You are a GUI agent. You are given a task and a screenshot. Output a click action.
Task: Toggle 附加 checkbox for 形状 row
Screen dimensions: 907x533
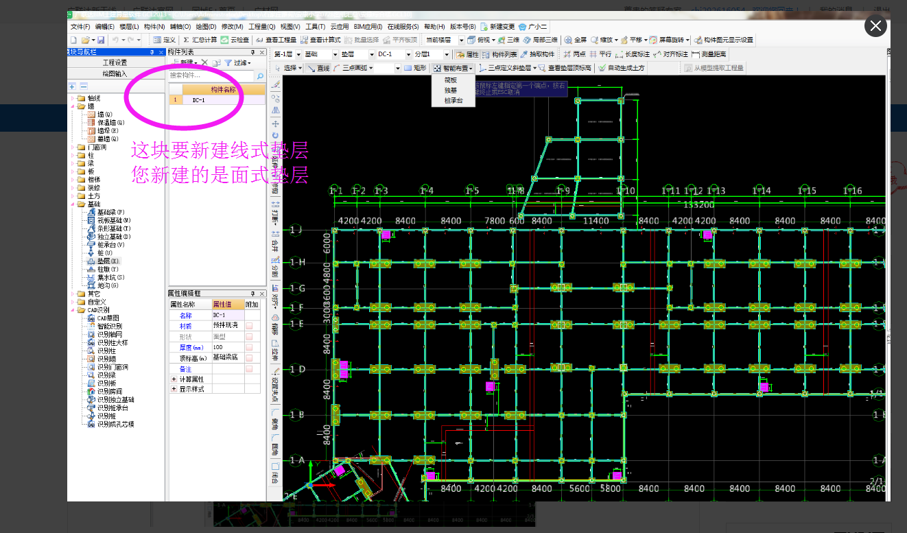tap(250, 337)
